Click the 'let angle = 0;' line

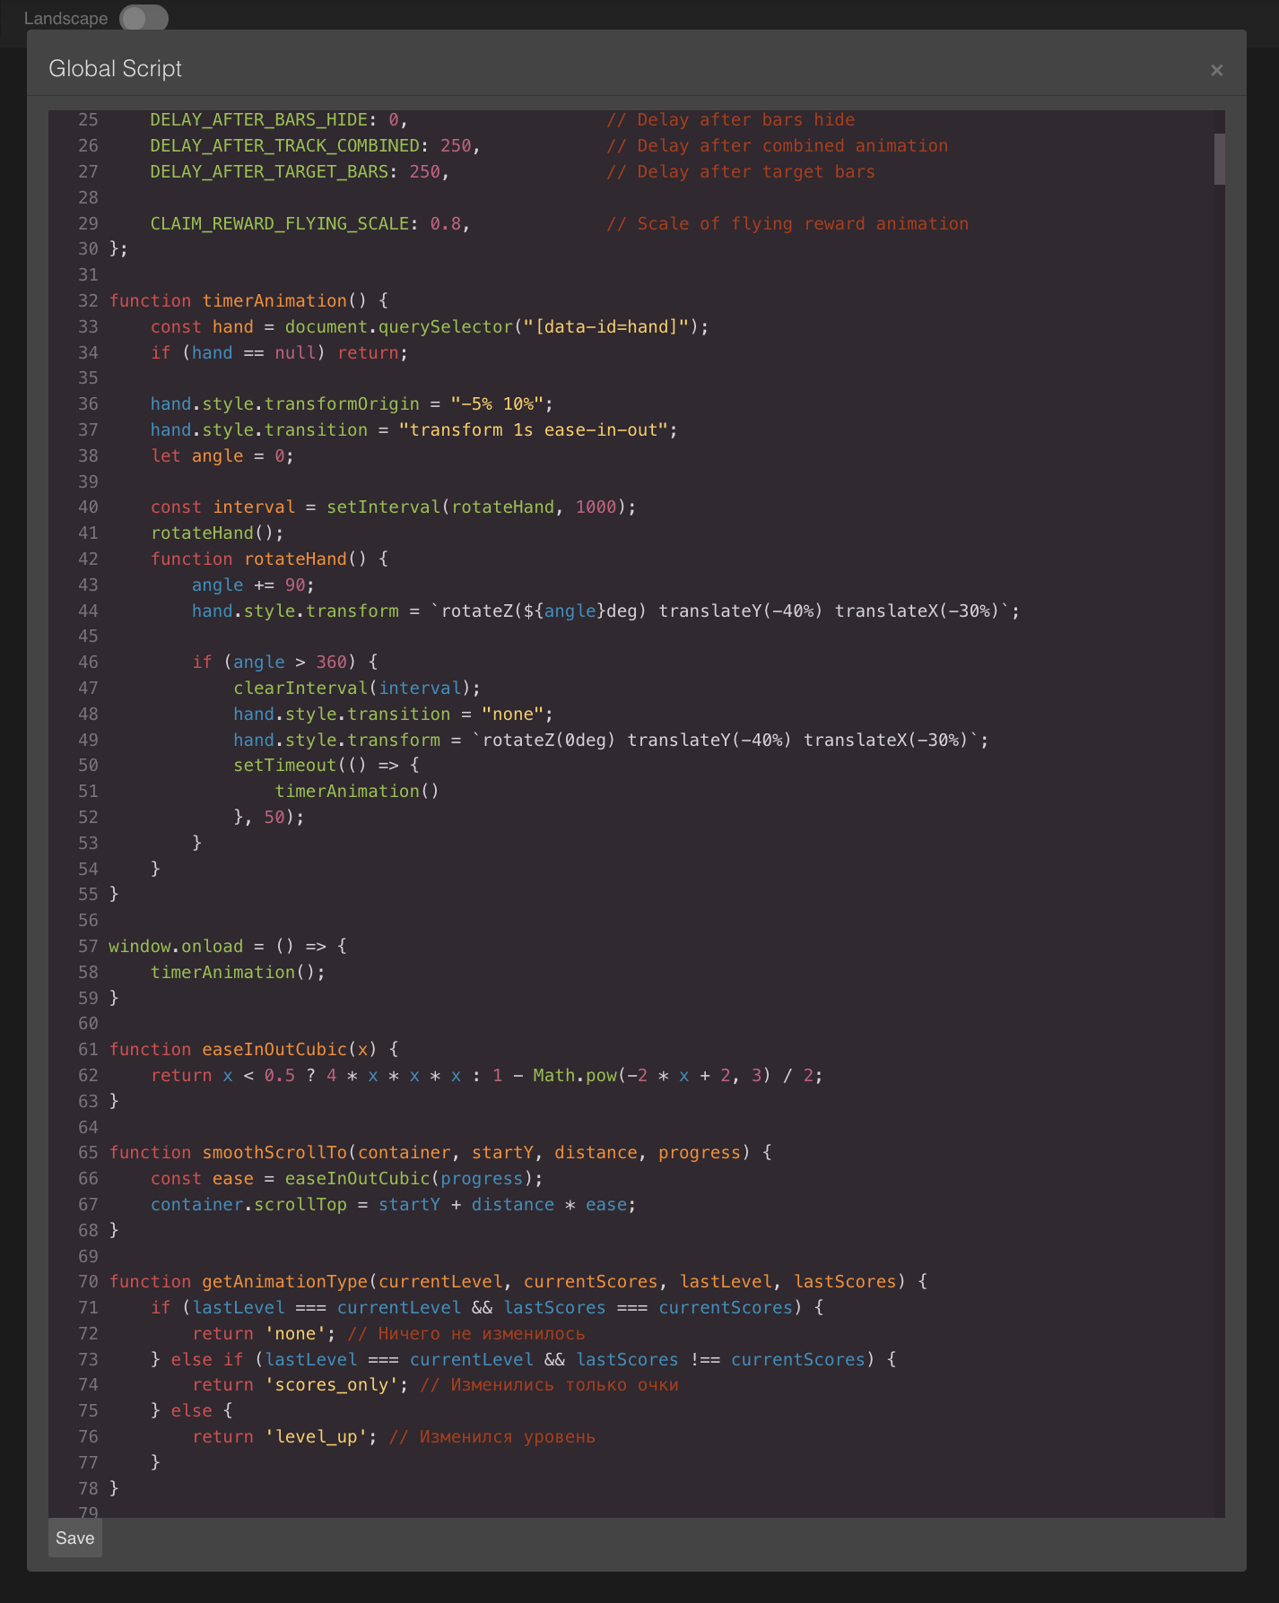pos(222,455)
